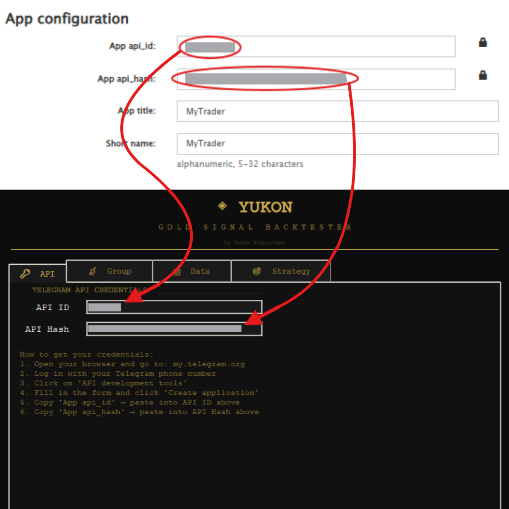The width and height of the screenshot is (509, 509).
Task: Click step 5 about App api_id
Action: [x=130, y=402]
